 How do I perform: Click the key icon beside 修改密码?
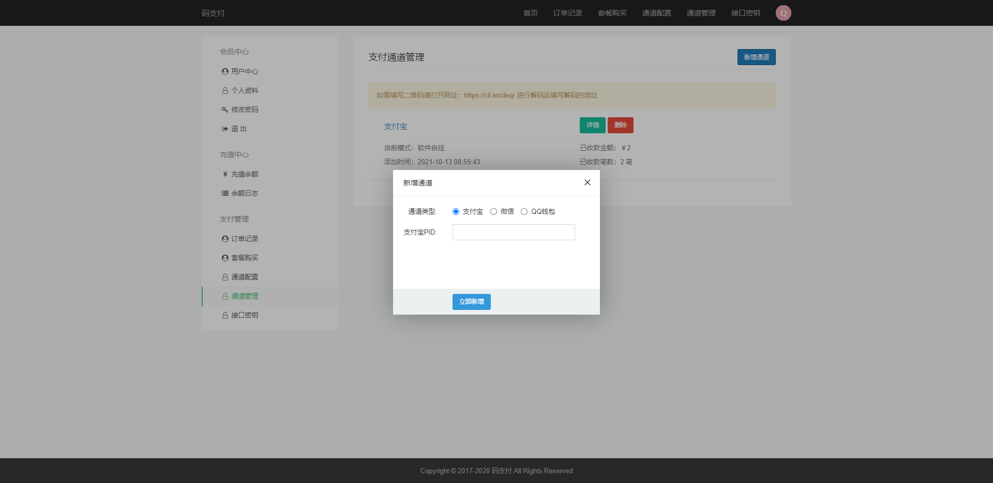pyautogui.click(x=225, y=110)
